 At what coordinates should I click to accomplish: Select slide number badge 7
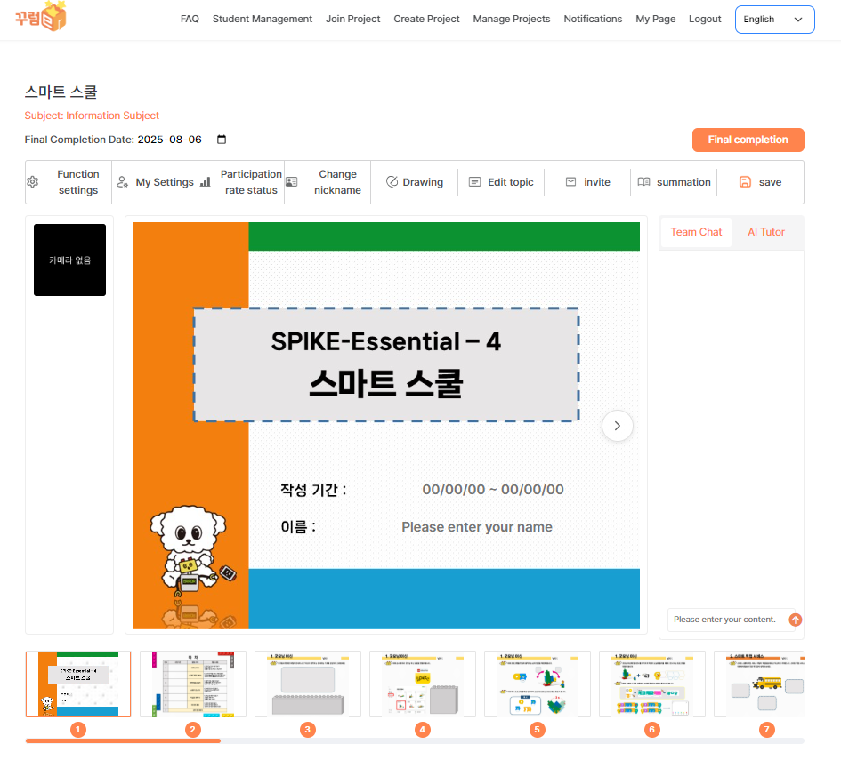coord(767,730)
